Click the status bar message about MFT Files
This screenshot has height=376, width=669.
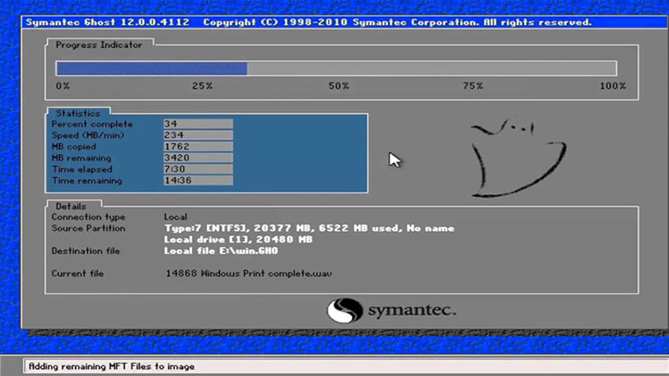111,367
